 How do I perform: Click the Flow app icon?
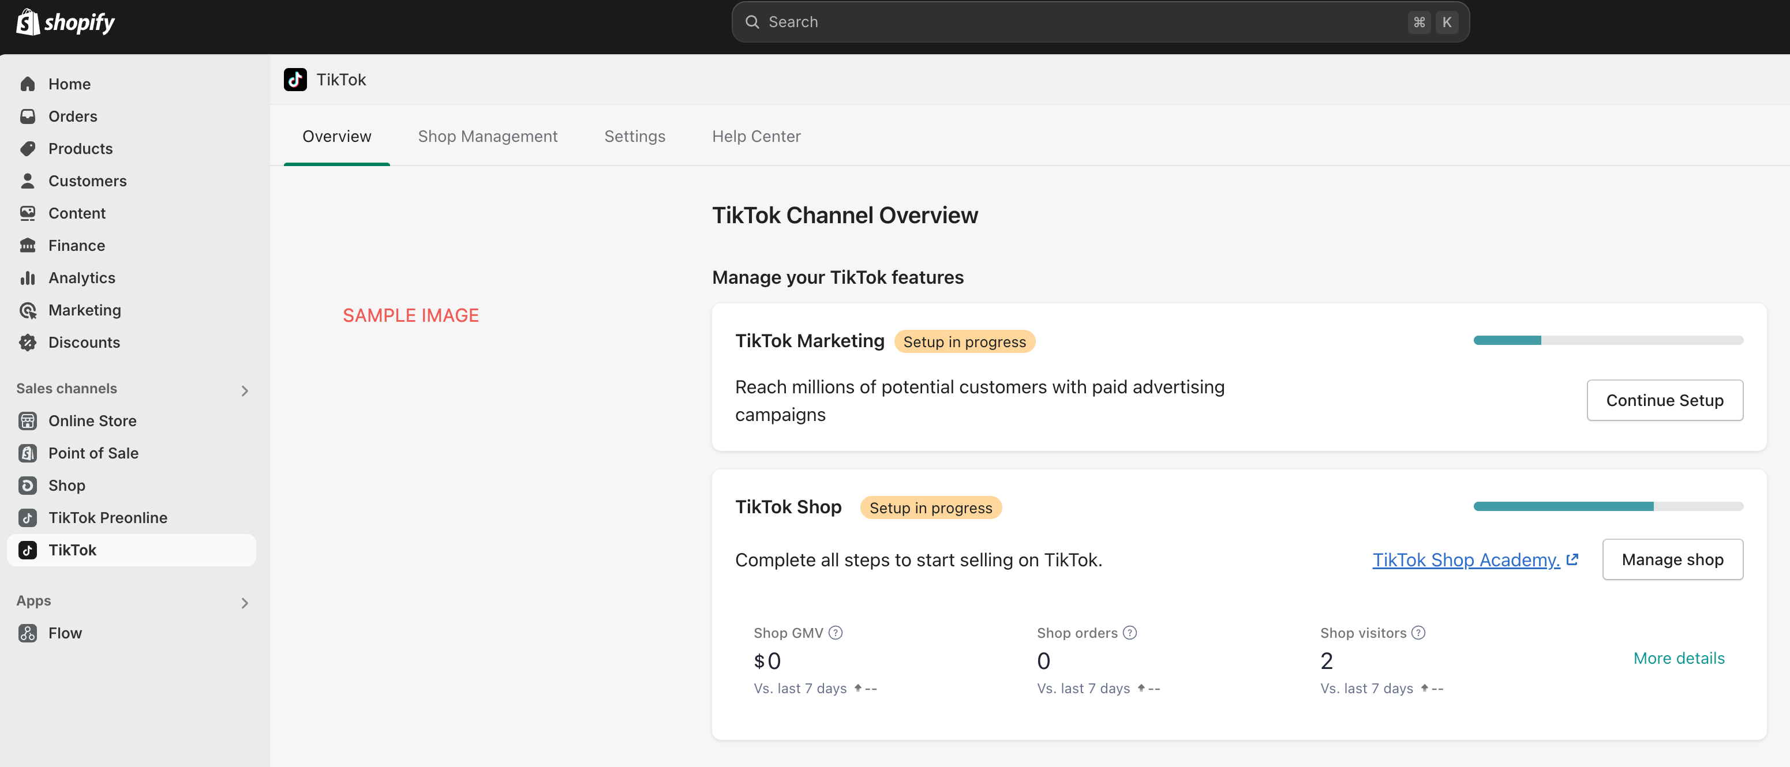(x=28, y=633)
